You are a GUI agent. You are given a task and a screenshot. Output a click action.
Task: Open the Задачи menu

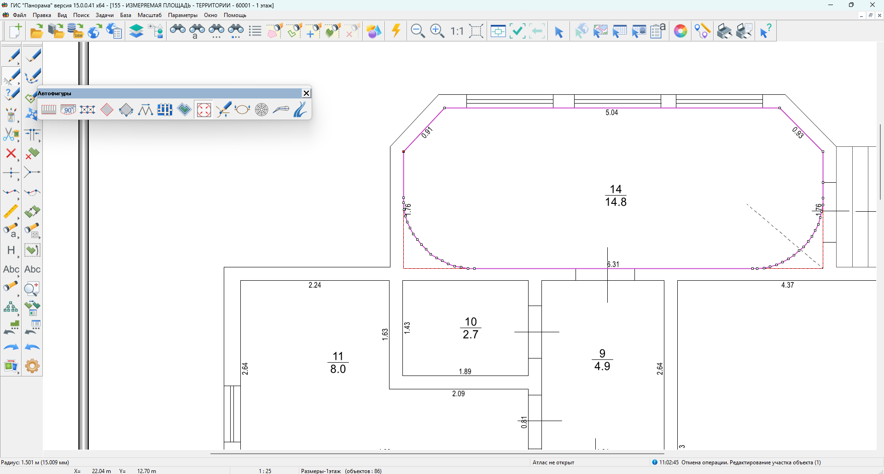click(x=105, y=15)
